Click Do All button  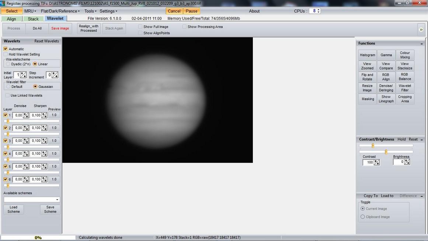pos(37,28)
